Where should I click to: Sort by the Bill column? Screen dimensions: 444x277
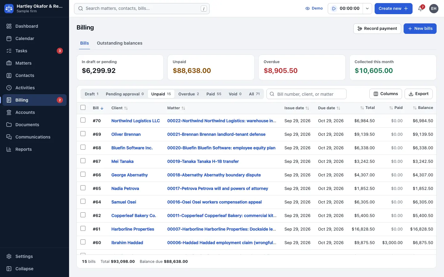tap(98, 108)
